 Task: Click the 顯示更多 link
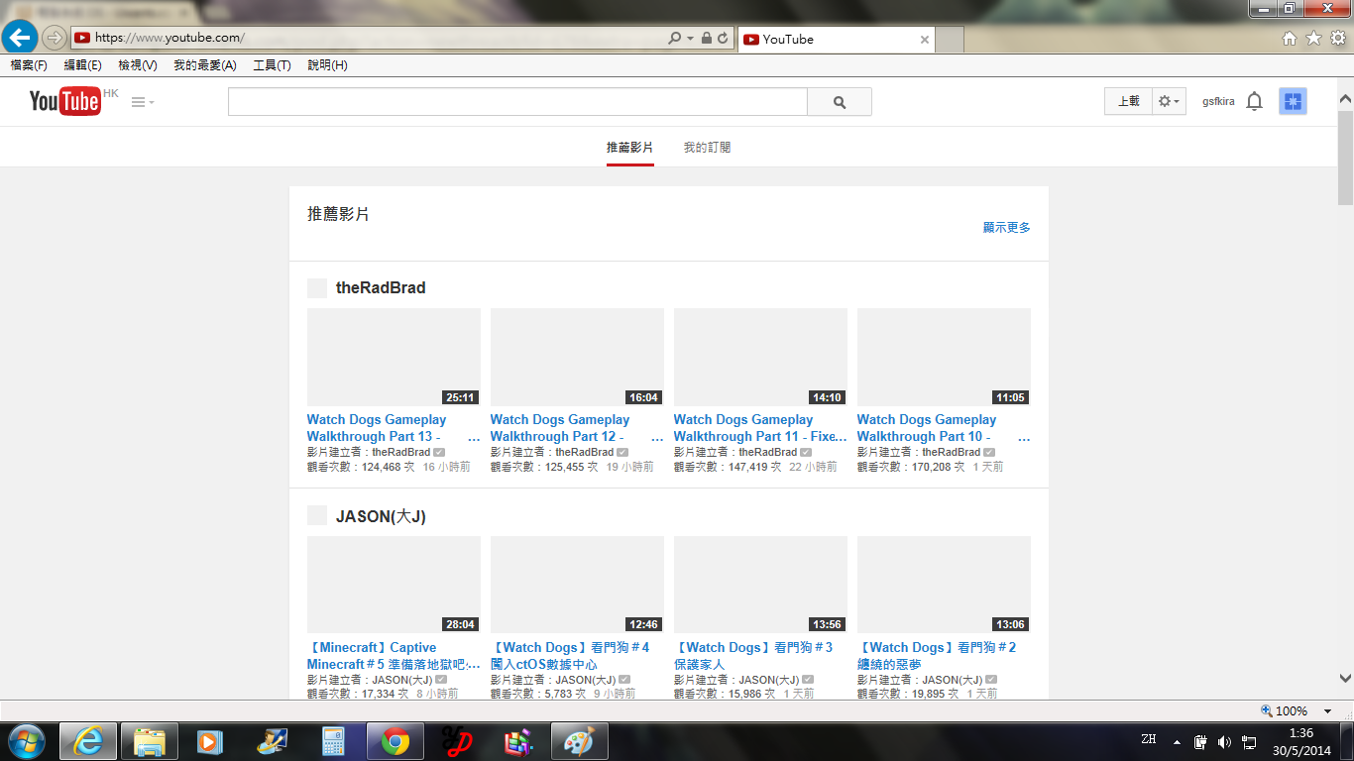click(1006, 228)
